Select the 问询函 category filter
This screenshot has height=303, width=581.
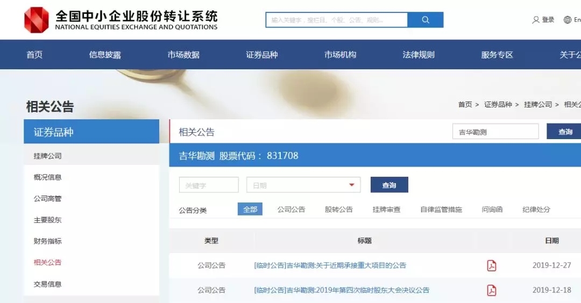click(492, 210)
